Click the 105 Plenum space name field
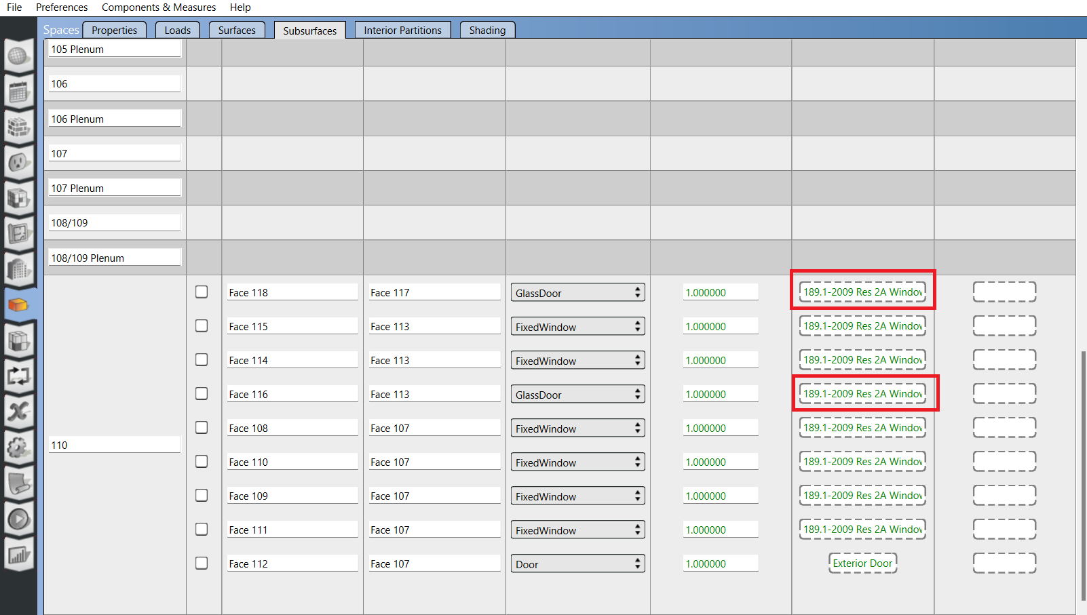Screen dimensions: 1087x615 pyautogui.click(x=115, y=49)
